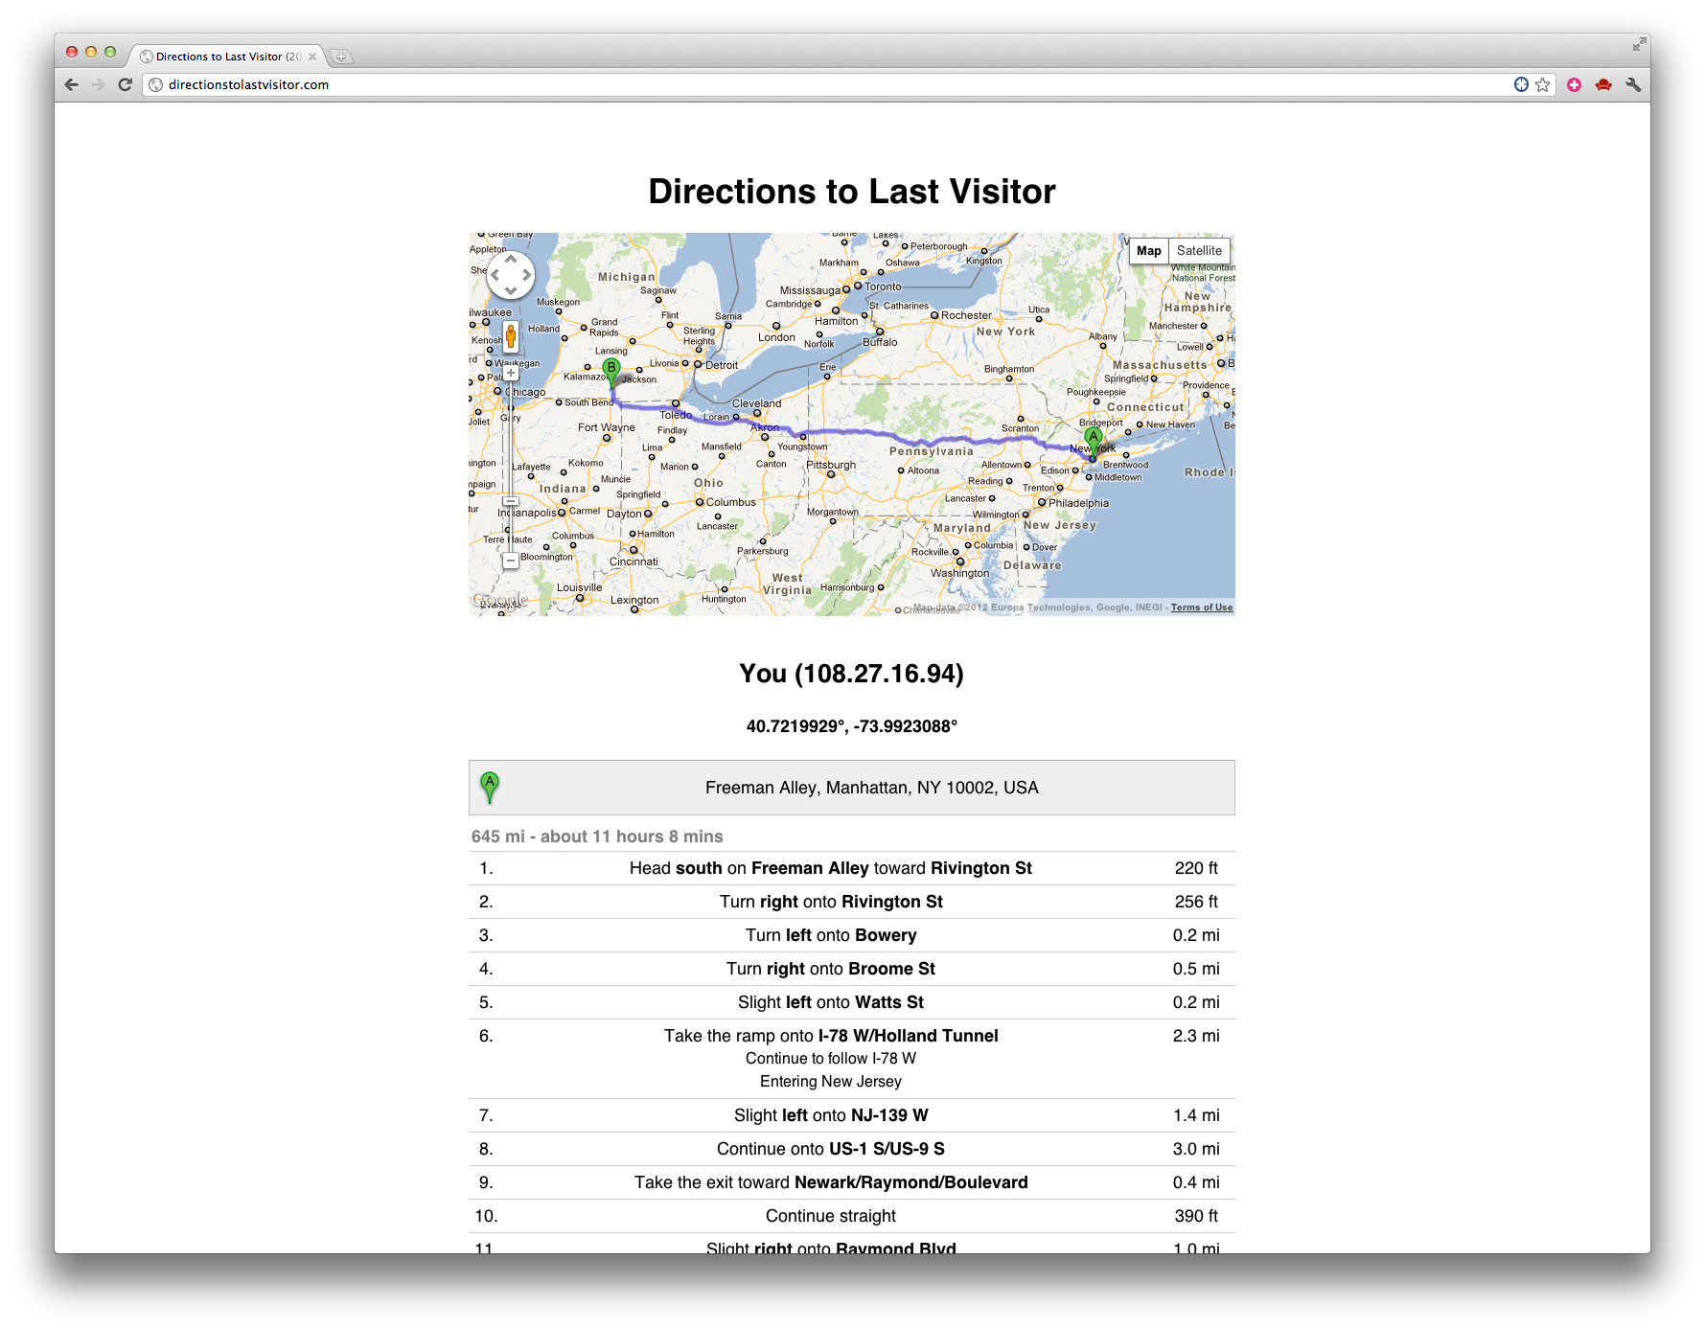The image size is (1705, 1329).
Task: Select step 7 Slight left onto NJ-139 W
Action: click(x=851, y=1115)
